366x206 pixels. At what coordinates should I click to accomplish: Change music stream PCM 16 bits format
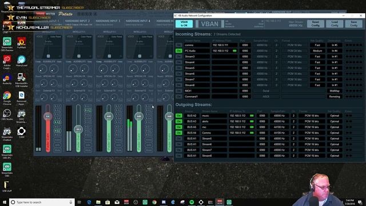coord(312,116)
